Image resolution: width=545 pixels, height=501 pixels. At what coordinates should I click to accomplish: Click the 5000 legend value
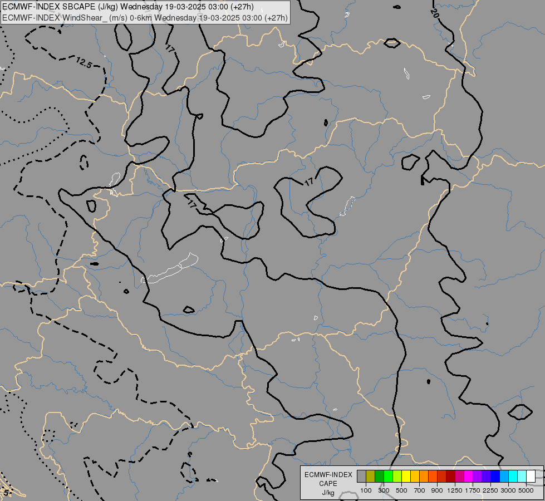(x=526, y=490)
